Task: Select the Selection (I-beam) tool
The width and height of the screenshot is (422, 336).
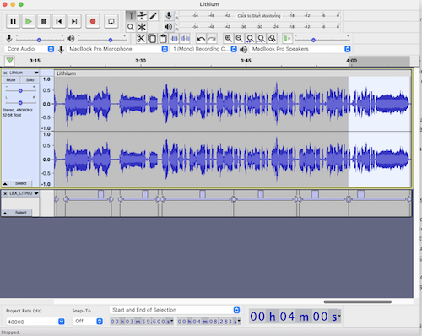Action: (131, 16)
